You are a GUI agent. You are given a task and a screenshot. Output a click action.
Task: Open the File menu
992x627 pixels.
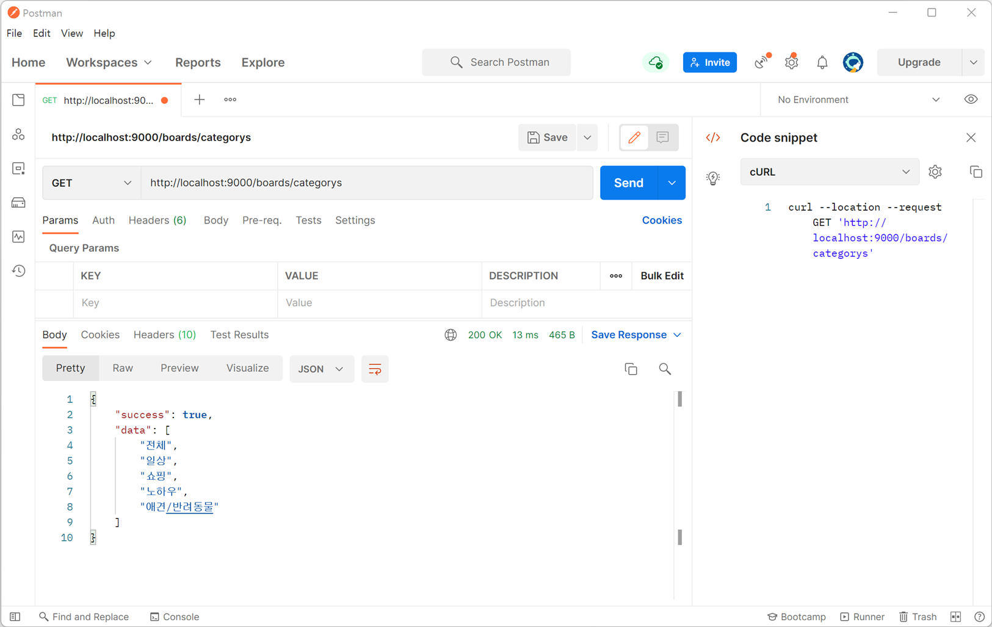(14, 33)
